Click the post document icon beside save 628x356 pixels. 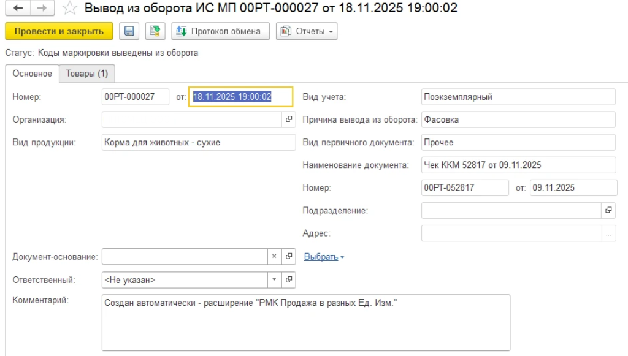pos(155,31)
